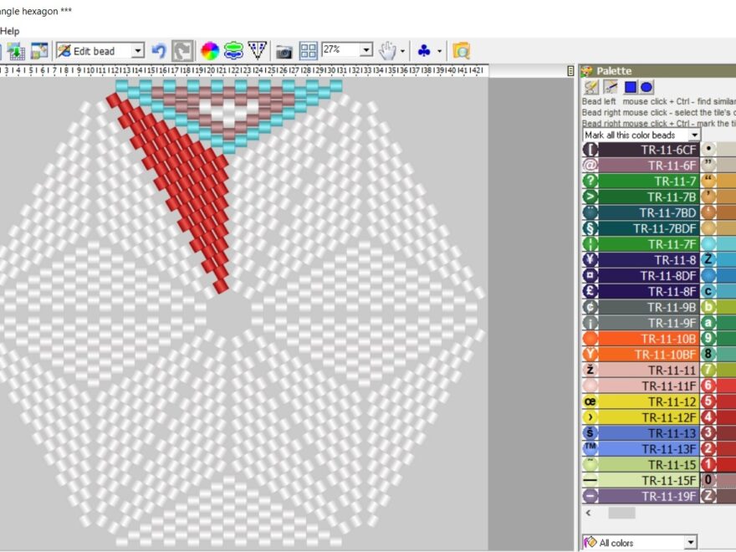The height and width of the screenshot is (552, 736).
Task: Open the Edit bead mode dropdown
Action: (x=140, y=50)
